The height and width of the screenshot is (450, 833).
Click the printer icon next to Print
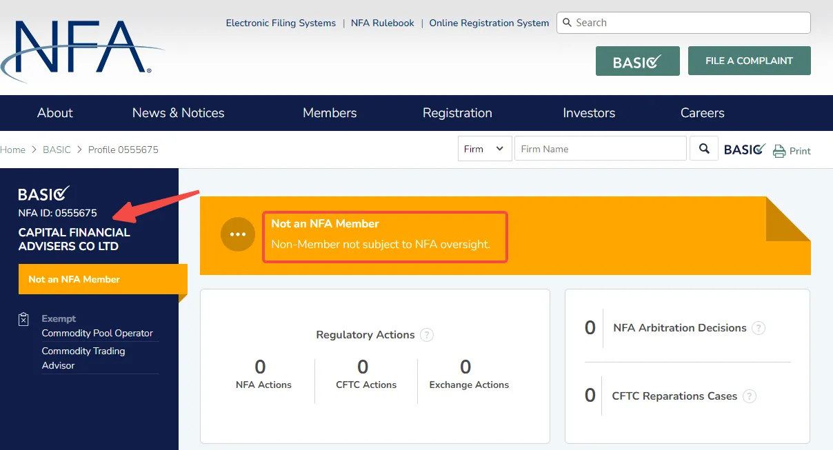[779, 151]
